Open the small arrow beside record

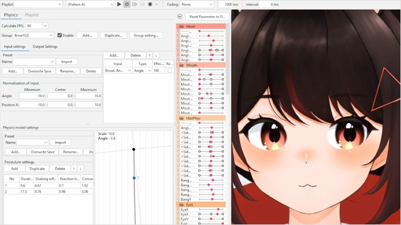pyautogui.click(x=157, y=4)
